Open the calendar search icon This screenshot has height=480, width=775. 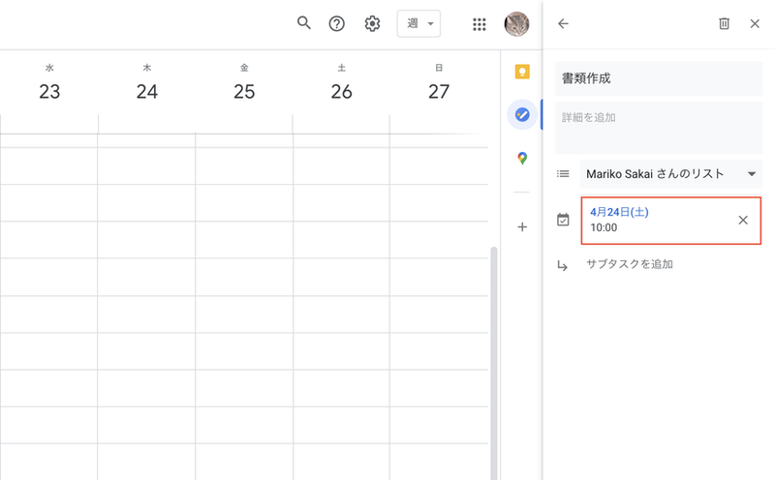click(x=303, y=23)
